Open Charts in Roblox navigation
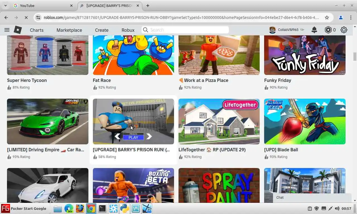 pyautogui.click(x=37, y=30)
